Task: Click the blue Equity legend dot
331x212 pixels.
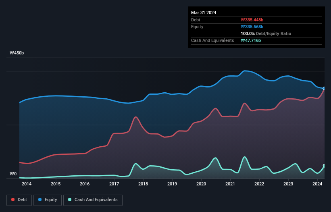Action: [40, 200]
